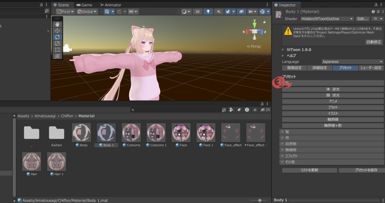Switch to 詳細設定 tab
This screenshot has height=203, width=385.
point(320,68)
